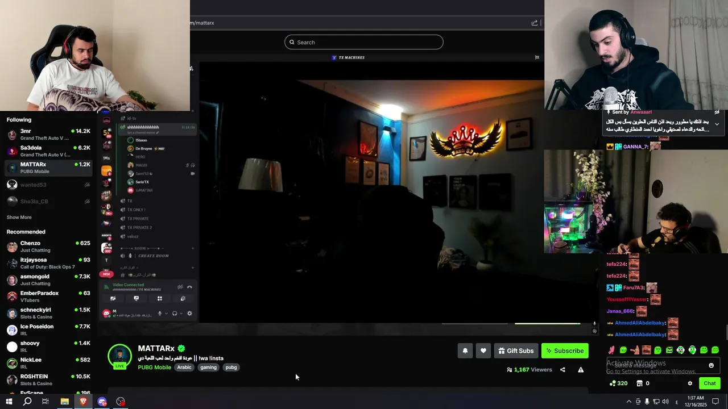728x409 pixels.
Task: Click Discord screen share button in stream
Action: [136, 298]
